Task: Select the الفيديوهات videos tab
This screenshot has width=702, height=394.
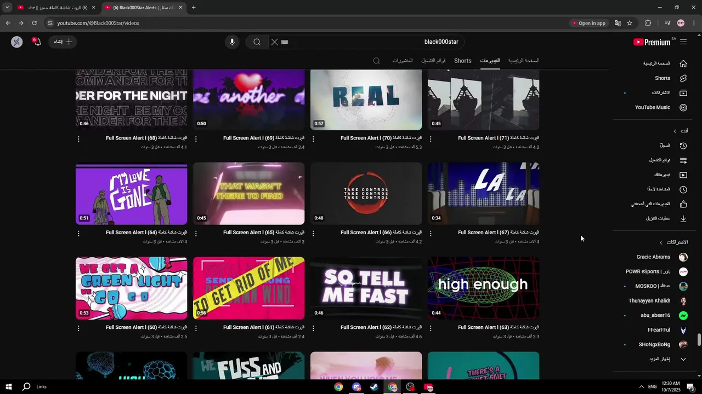Action: pyautogui.click(x=490, y=61)
